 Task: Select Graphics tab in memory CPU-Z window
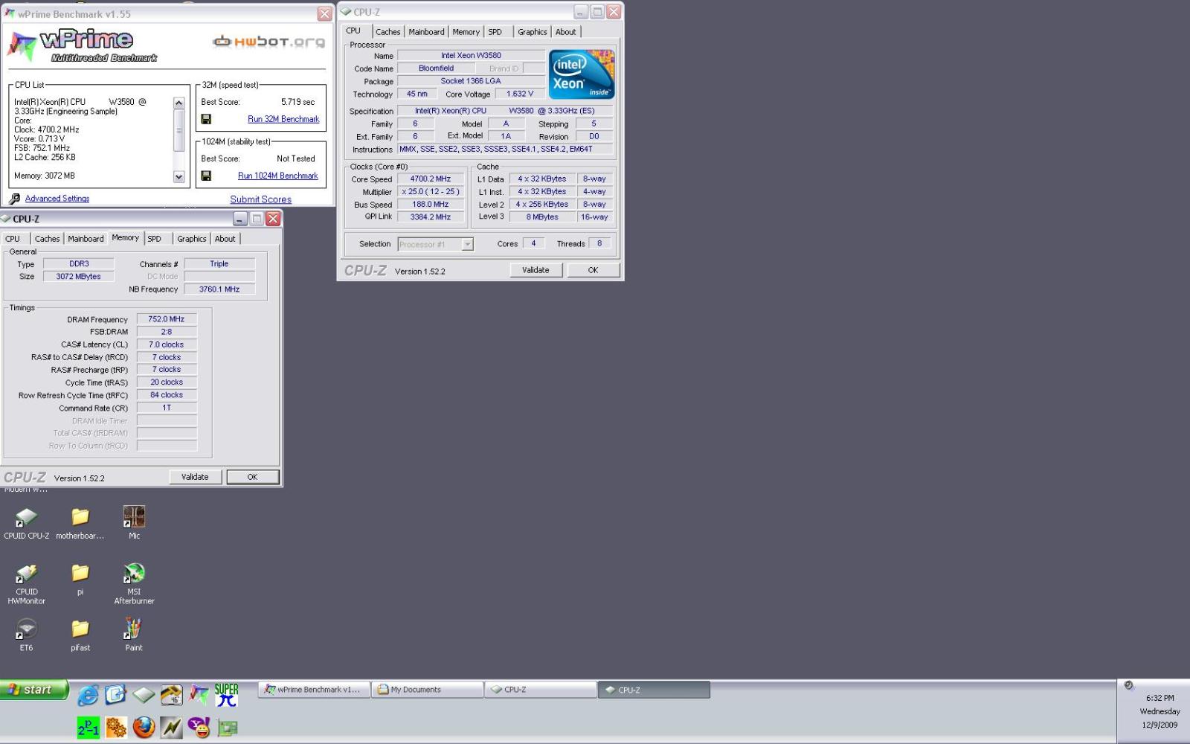pos(191,239)
